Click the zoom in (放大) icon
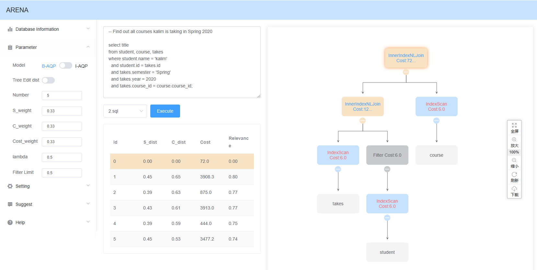Viewport: 537px width, 270px height. [514, 140]
